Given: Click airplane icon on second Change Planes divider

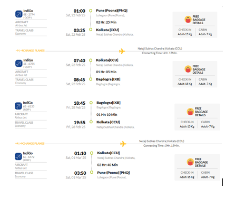Looking at the screenshot, I should coord(123,144).
